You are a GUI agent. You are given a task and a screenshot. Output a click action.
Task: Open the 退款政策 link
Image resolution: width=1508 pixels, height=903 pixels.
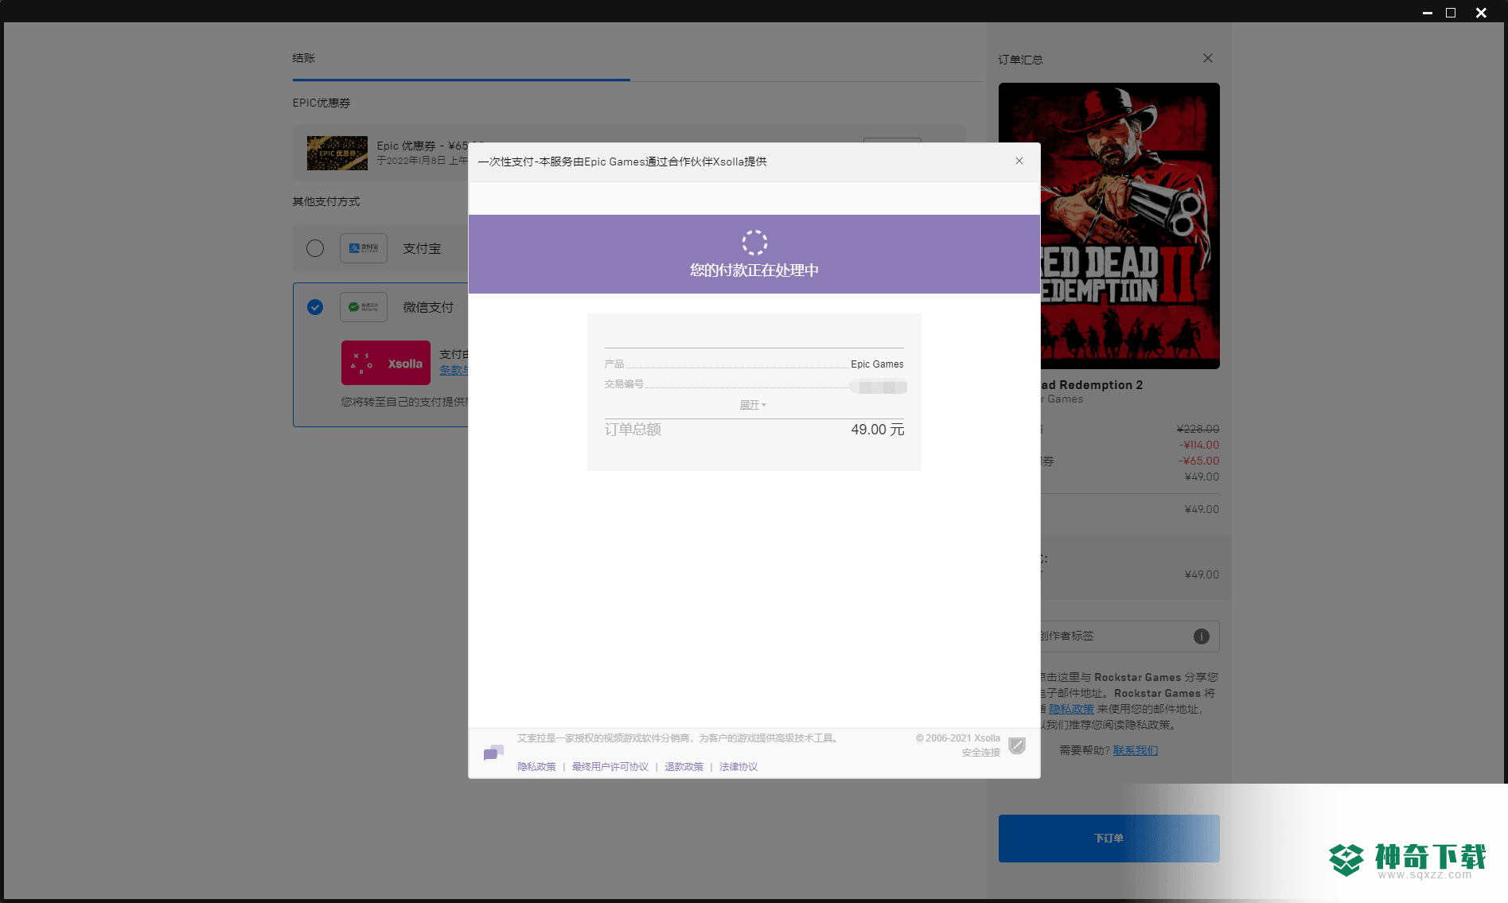click(x=684, y=767)
